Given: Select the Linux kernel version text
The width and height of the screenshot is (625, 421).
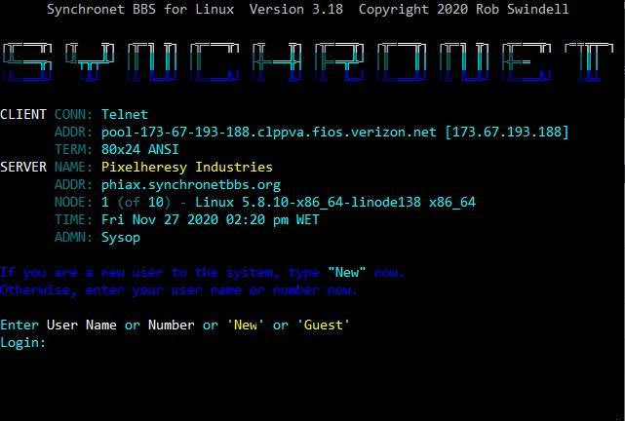Looking at the screenshot, I should tap(335, 203).
